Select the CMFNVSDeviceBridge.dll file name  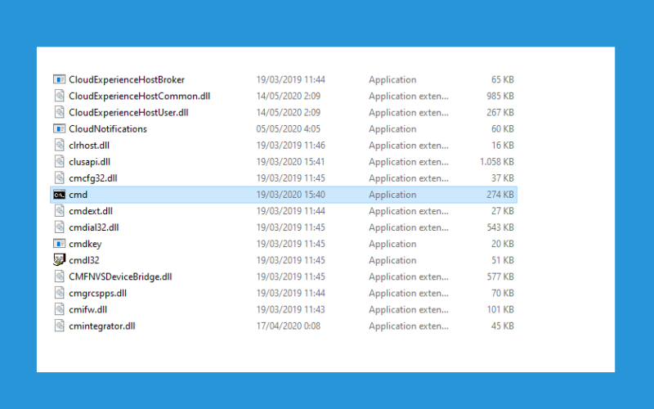coord(120,276)
